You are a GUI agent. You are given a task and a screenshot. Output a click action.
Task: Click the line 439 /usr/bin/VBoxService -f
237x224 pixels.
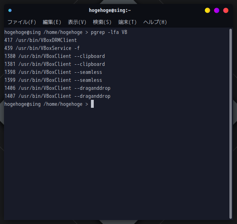point(42,48)
